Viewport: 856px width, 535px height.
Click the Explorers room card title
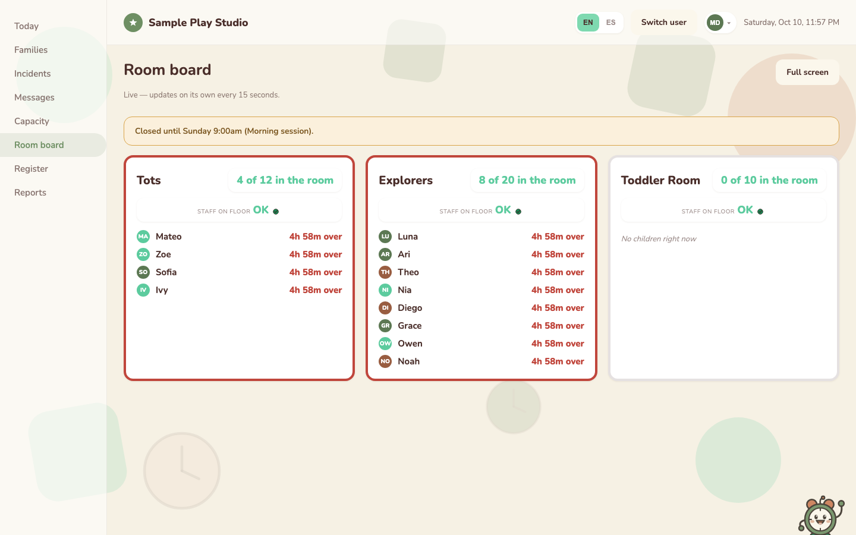point(405,180)
